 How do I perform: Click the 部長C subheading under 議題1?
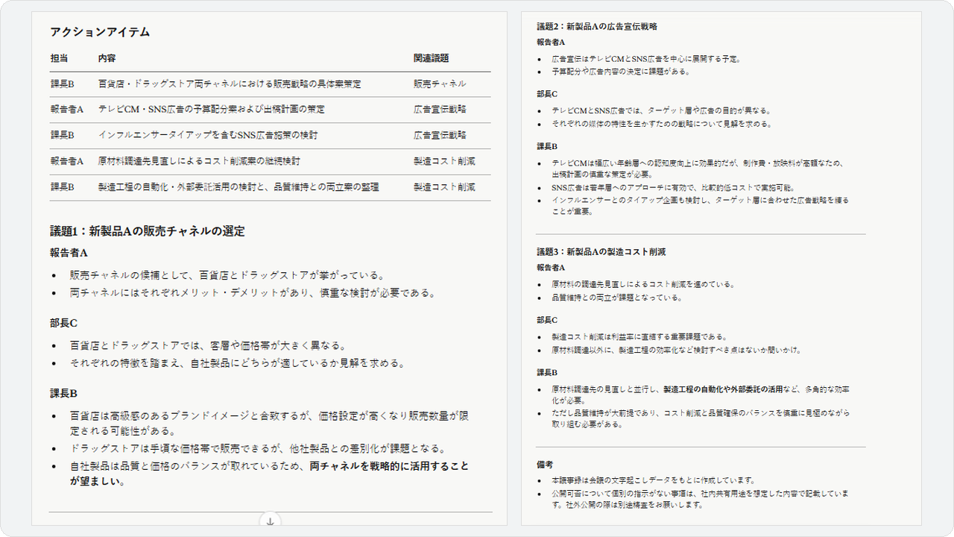64,324
